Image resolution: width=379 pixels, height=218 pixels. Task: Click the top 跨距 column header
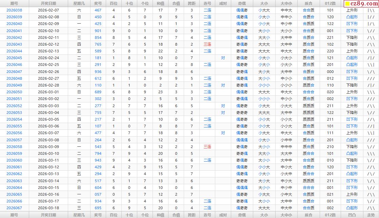(192, 3)
